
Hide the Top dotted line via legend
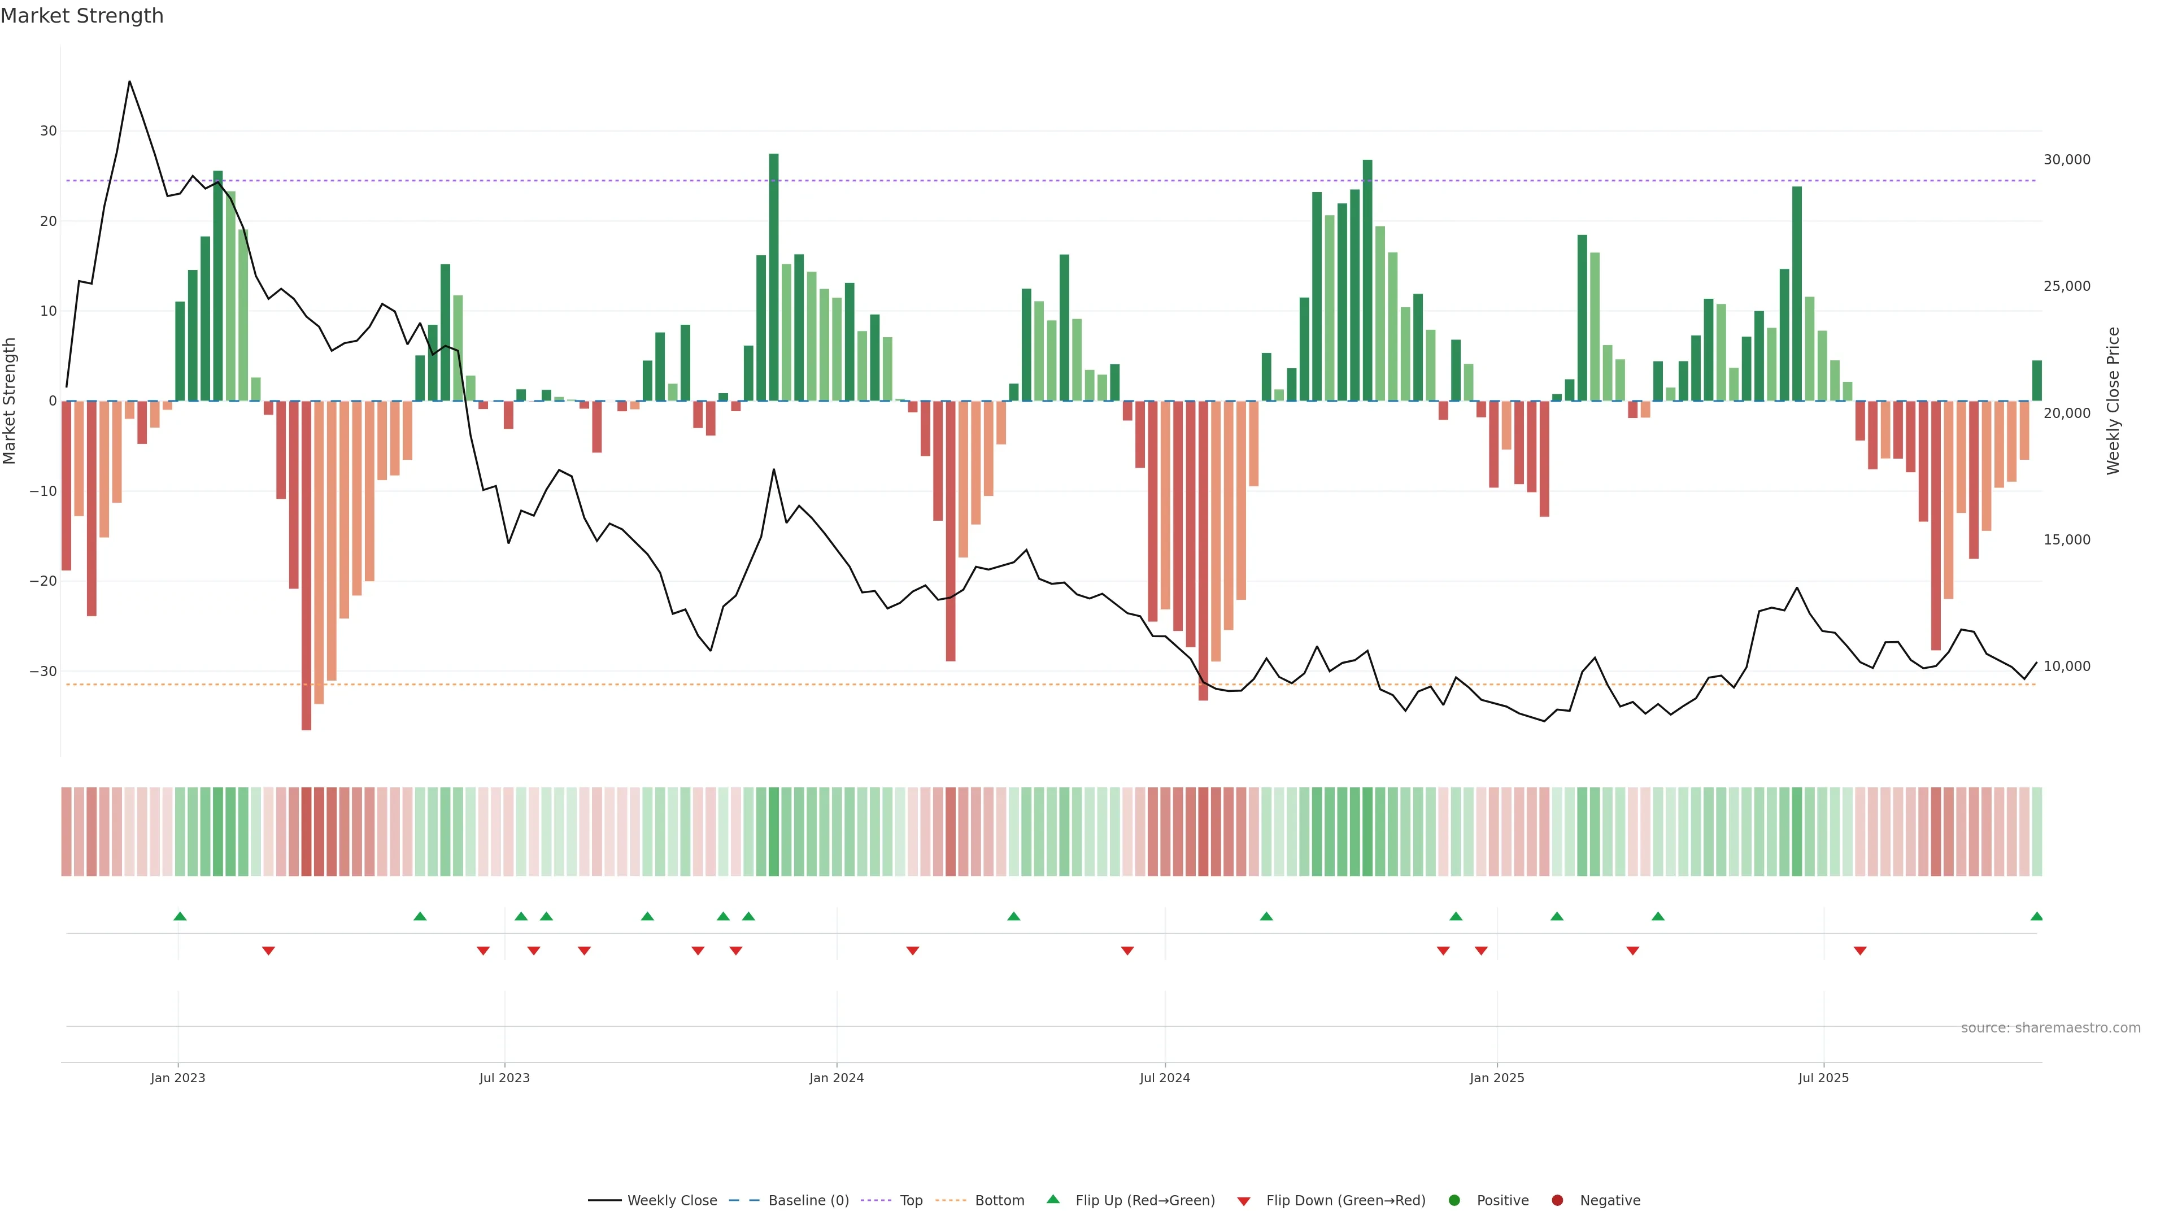(910, 1201)
